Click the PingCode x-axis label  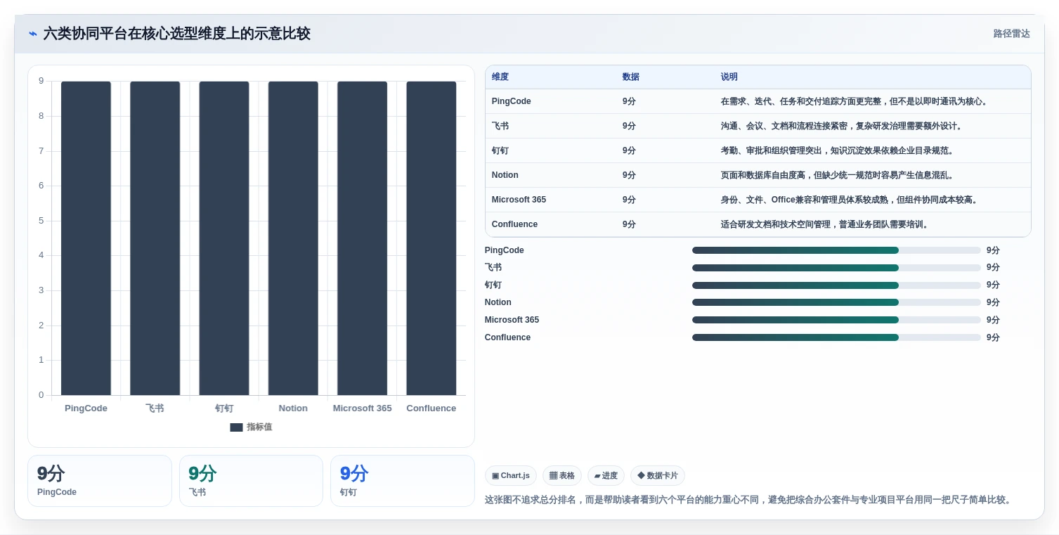[x=86, y=408]
